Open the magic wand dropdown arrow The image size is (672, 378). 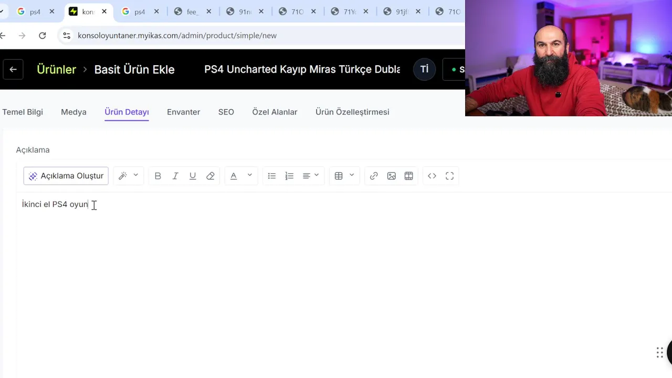[135, 175]
